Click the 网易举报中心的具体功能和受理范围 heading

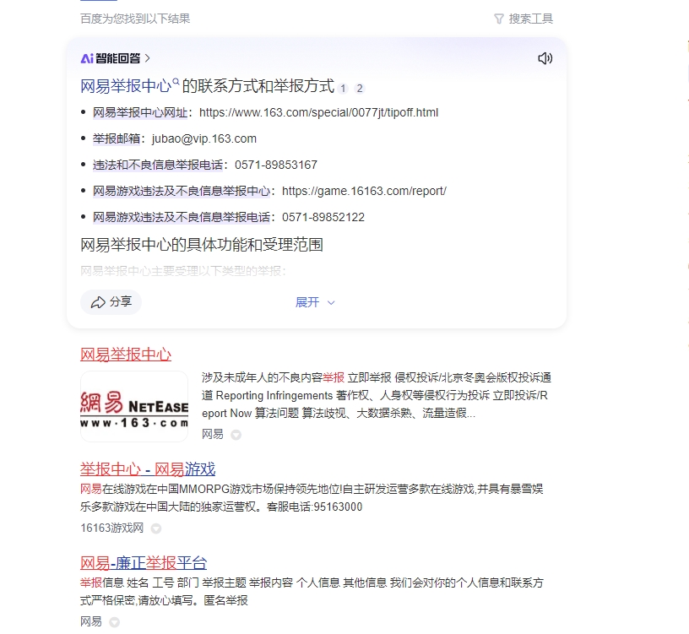[x=202, y=245]
